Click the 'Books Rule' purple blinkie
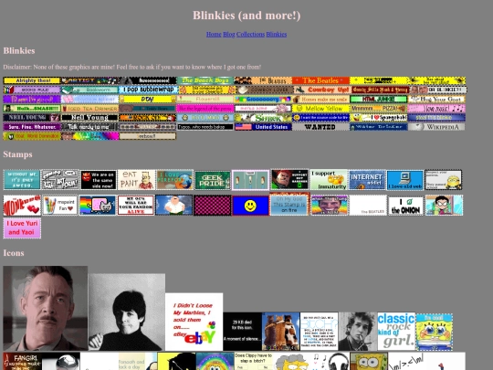493x370 pixels. 32,90
